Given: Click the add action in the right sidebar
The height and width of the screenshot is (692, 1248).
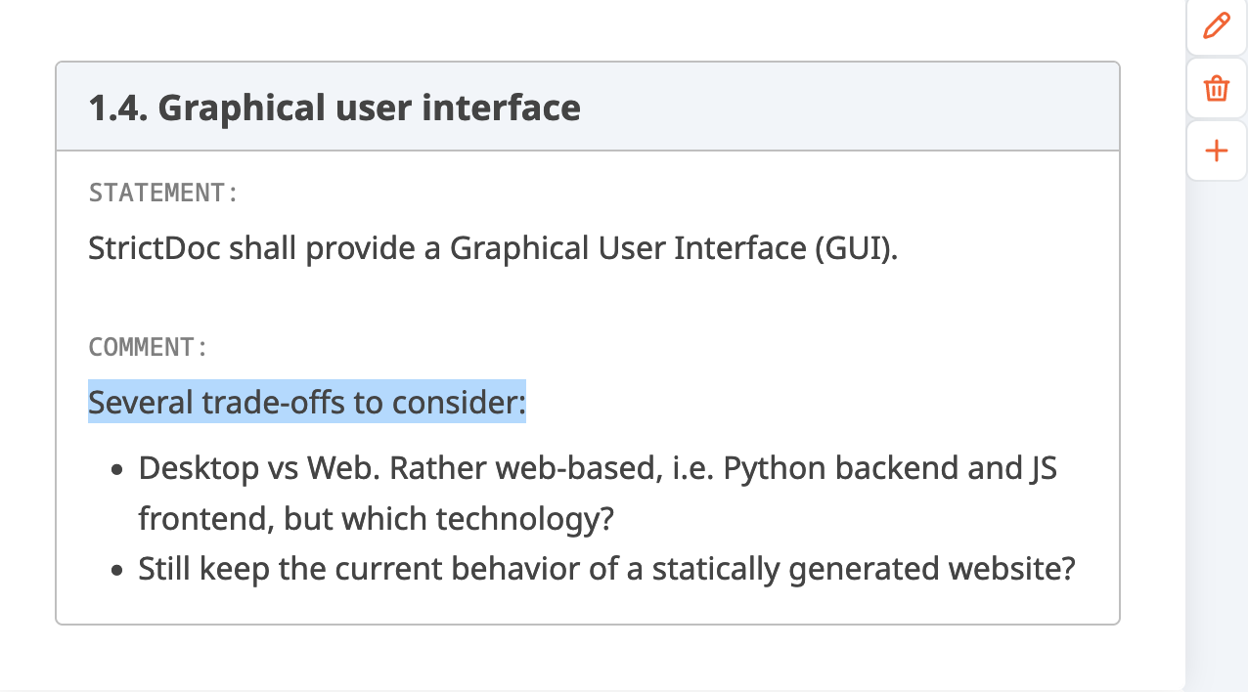Looking at the screenshot, I should [1216, 151].
